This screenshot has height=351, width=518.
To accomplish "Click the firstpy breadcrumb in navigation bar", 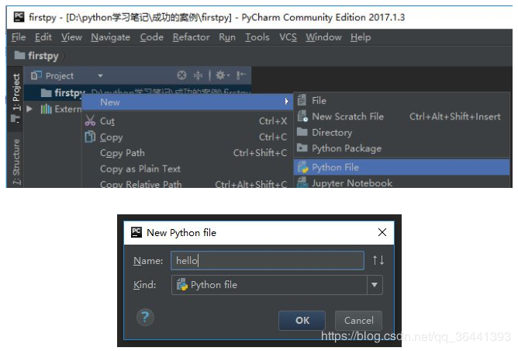I will click(x=36, y=56).
